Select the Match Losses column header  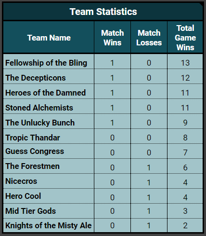coord(149,38)
